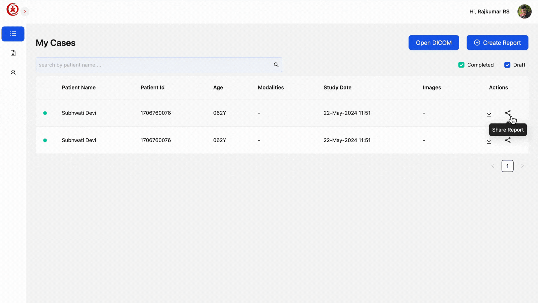The image size is (538, 303).
Task: Click the red company logo at top left
Action: click(12, 9)
